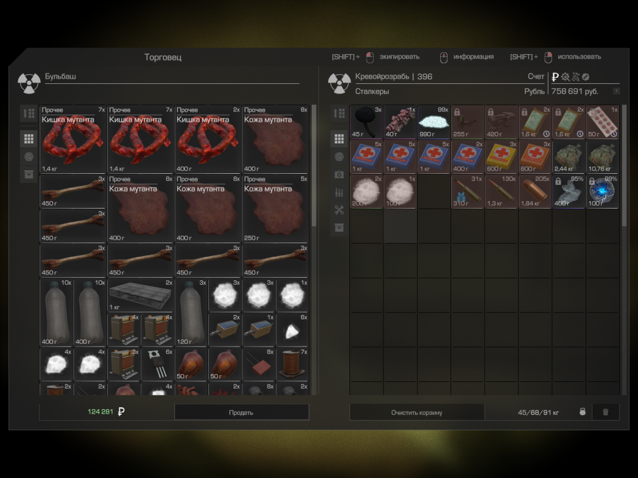Image resolution: width=638 pixels, height=478 pixels.
Task: Select the yellow first aid kit
Action: click(501, 157)
